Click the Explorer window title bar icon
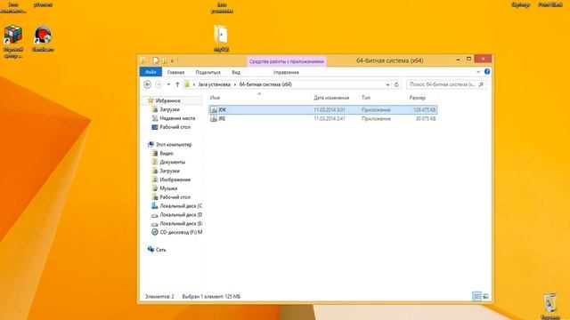The height and width of the screenshot is (320, 570). pyautogui.click(x=143, y=60)
